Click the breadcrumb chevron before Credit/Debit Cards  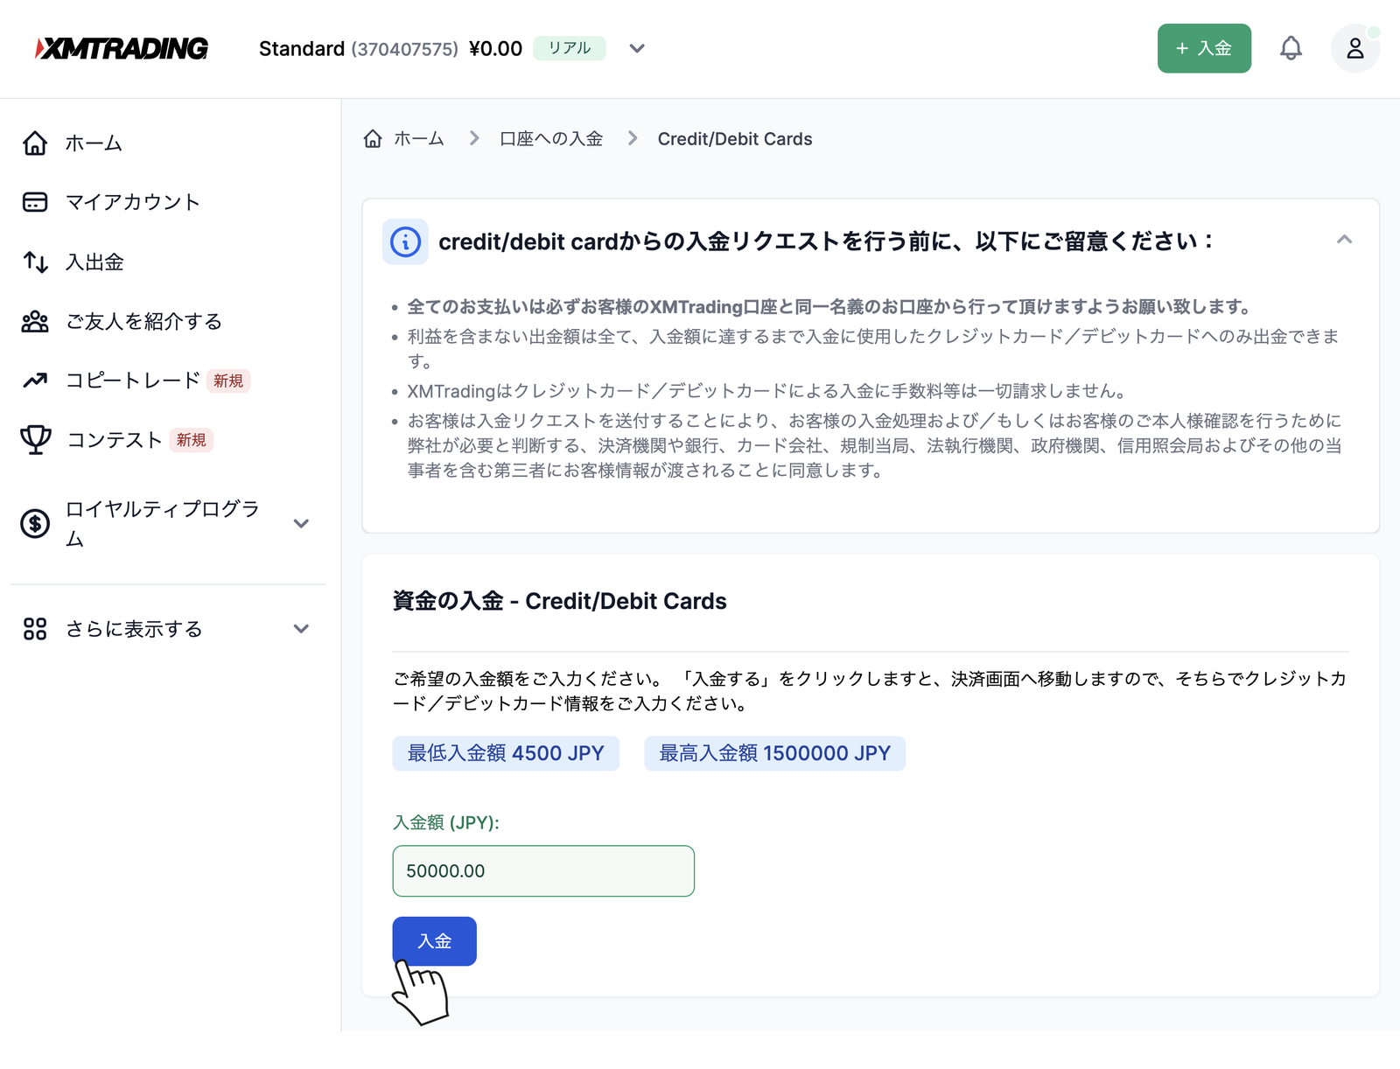(633, 138)
